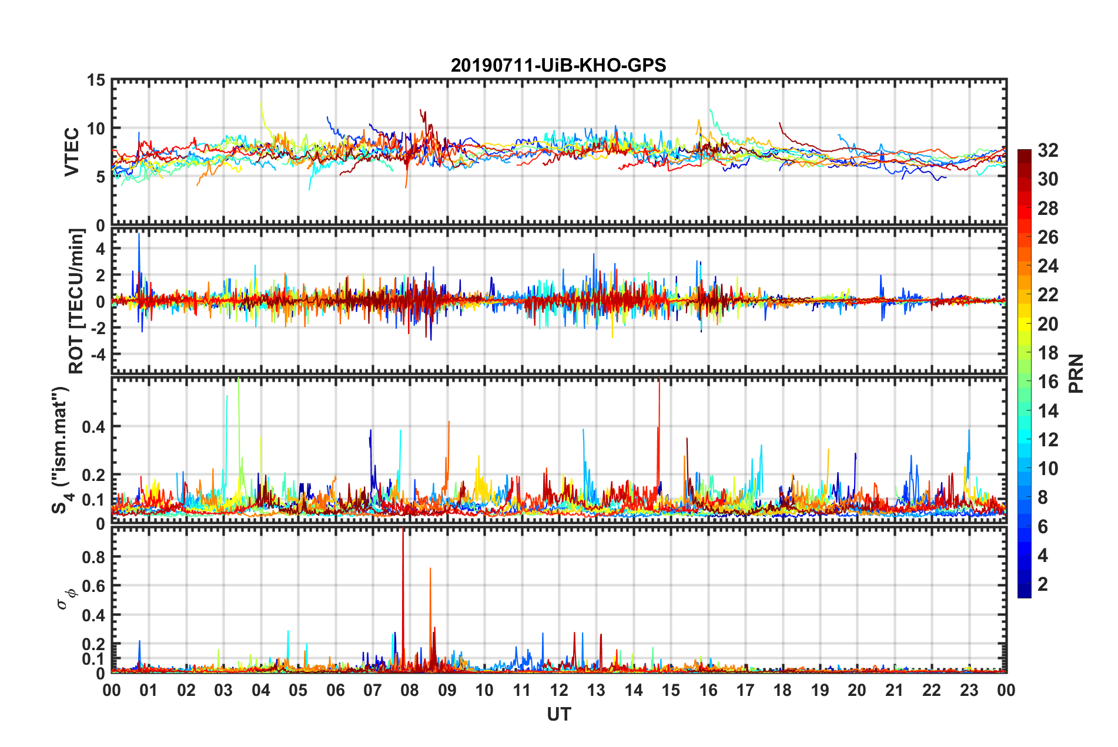Click the sigma phi axis label

click(66, 598)
